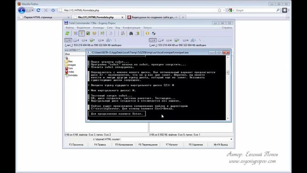
Task: Click the F3 Просмотр button
Action: click(x=76, y=145)
